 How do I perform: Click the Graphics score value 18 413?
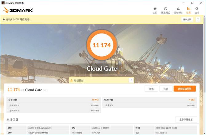pos(95,100)
